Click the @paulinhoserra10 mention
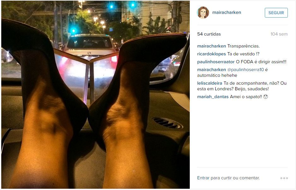Viewport: 296px width, 190px height. point(246,70)
